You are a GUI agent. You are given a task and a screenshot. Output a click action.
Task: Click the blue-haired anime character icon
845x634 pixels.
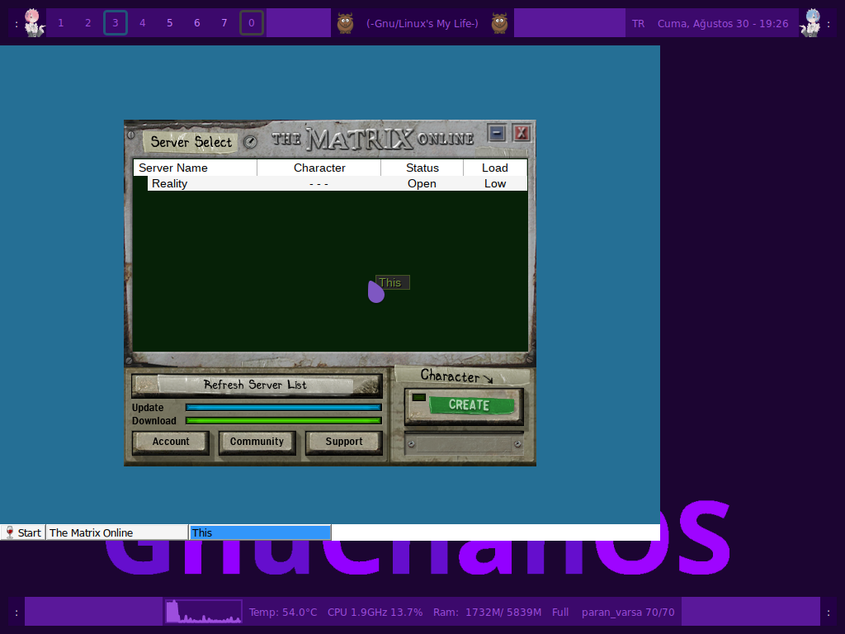[x=813, y=22]
